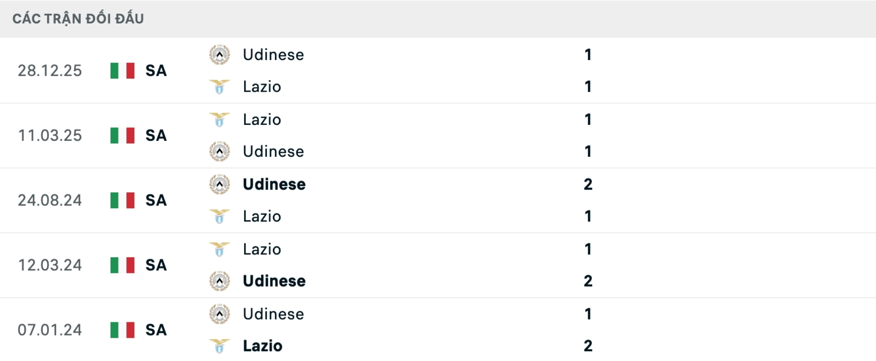Click Udinese crest in 28.12.25 match
Screen dimensions: 876x361
[219, 55]
